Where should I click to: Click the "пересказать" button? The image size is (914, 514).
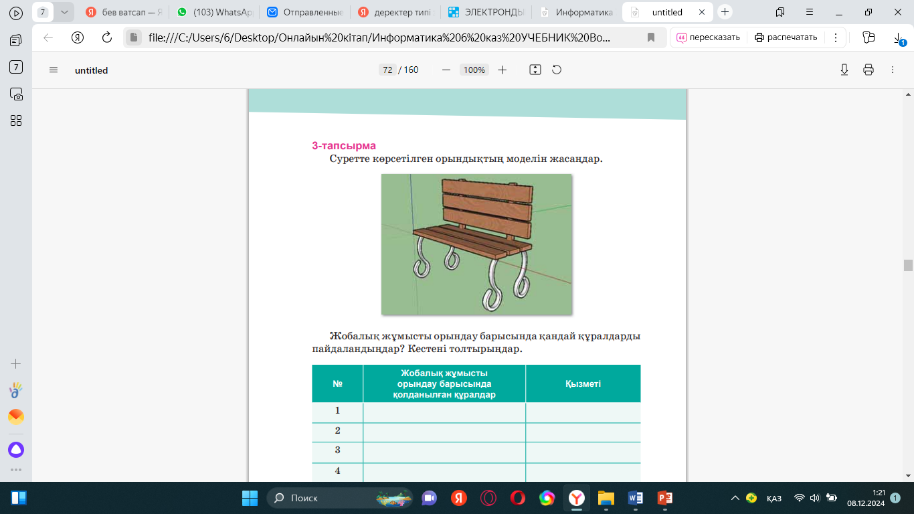tap(708, 37)
